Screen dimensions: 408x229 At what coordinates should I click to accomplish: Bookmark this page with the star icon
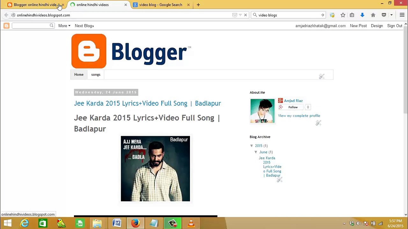click(x=343, y=15)
